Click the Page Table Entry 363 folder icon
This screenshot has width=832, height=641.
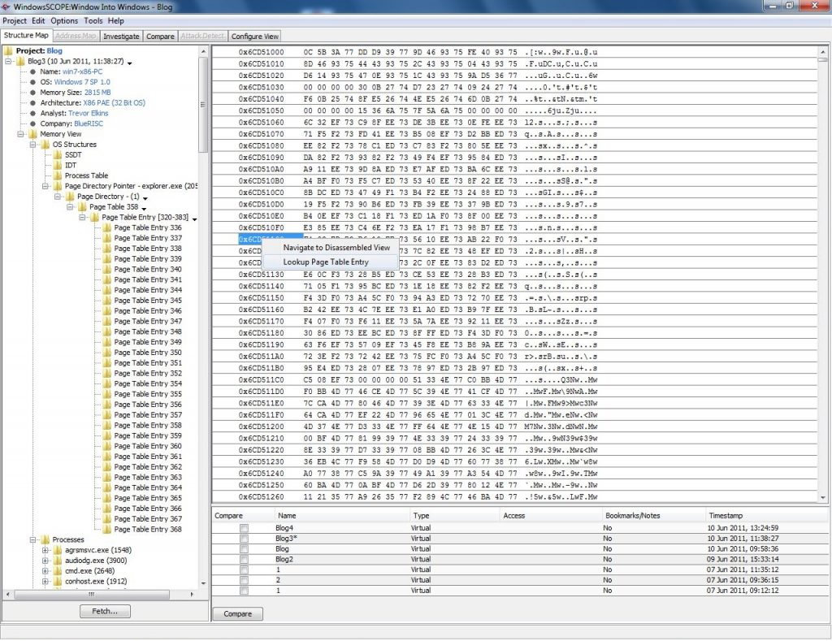(106, 478)
